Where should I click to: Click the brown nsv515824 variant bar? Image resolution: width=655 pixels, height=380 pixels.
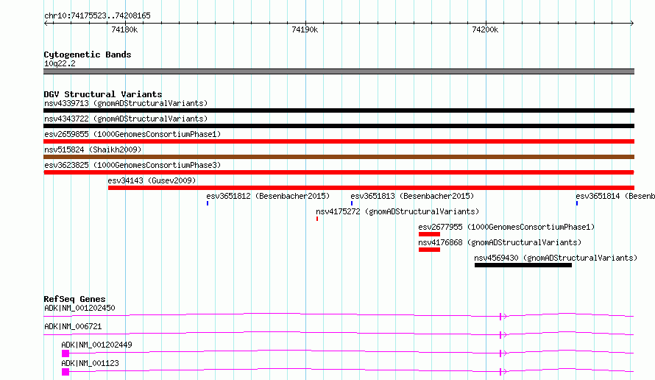339,157
